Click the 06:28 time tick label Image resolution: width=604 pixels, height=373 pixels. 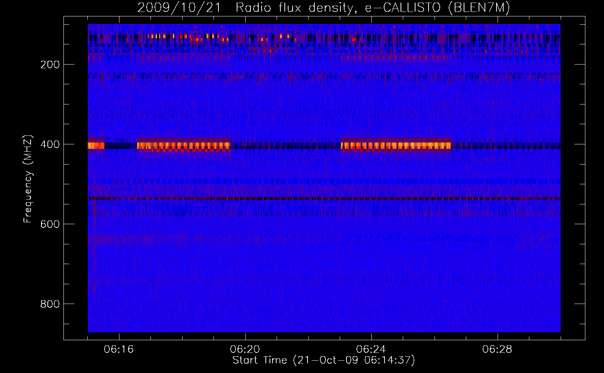click(498, 350)
